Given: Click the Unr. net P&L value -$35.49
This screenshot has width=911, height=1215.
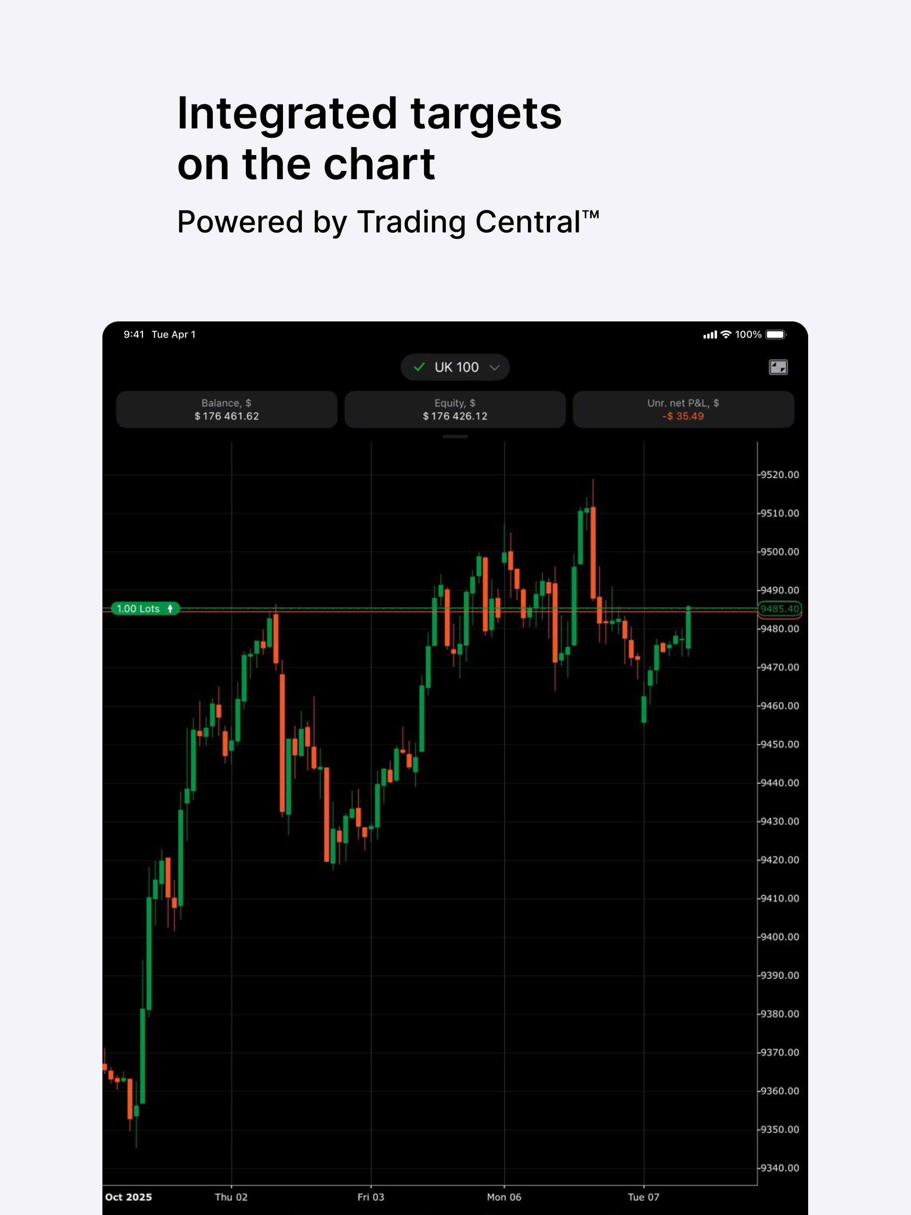Looking at the screenshot, I should coord(684,416).
